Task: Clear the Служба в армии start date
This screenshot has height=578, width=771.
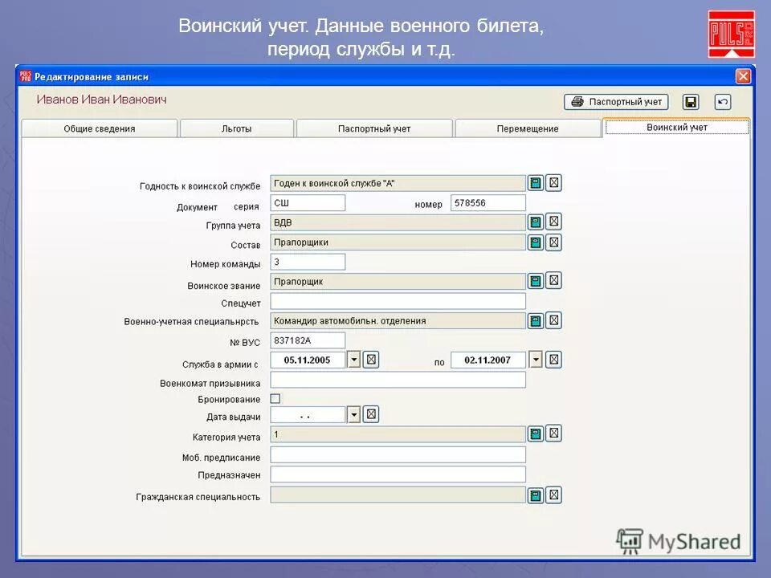Action: point(370,359)
